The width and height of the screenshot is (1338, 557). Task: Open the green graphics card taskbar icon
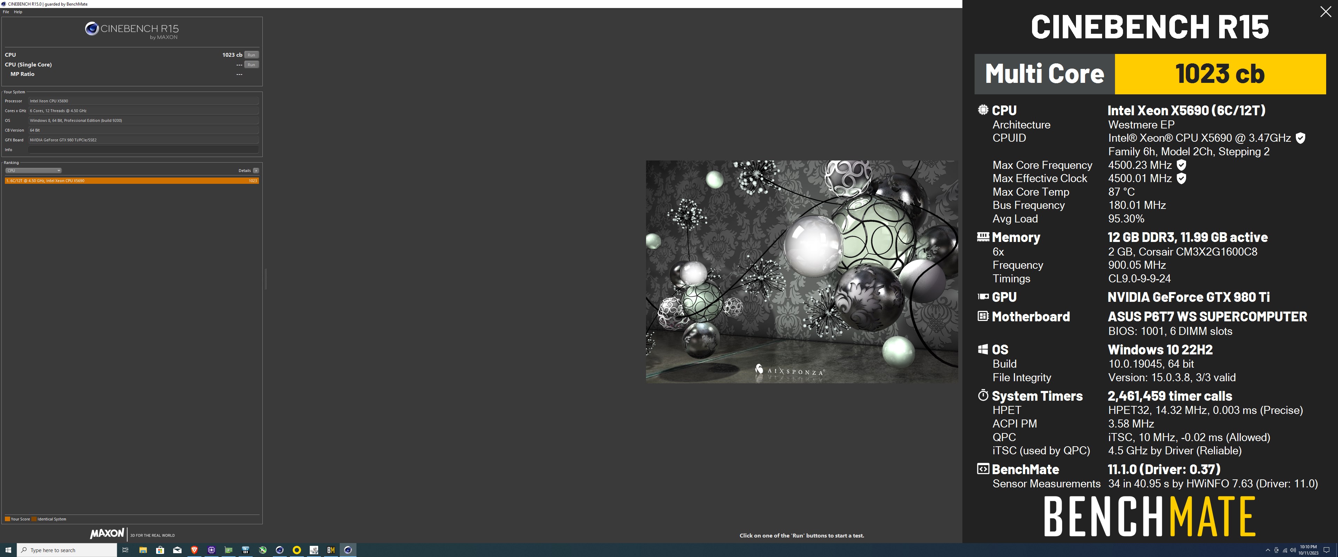229,550
